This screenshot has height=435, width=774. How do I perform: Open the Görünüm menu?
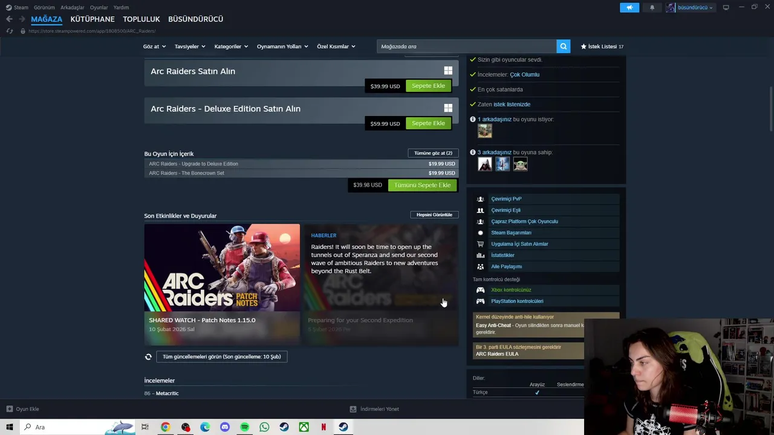point(44,7)
